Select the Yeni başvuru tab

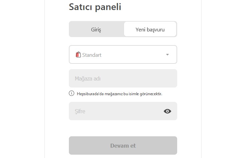pyautogui.click(x=150, y=29)
